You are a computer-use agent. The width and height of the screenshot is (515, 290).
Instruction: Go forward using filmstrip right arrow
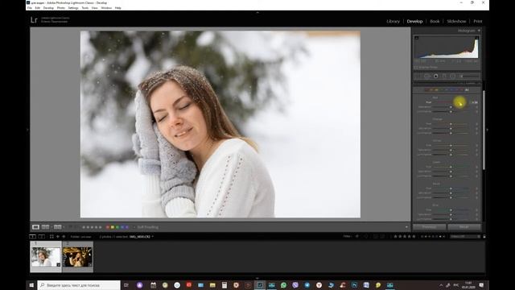click(64, 236)
